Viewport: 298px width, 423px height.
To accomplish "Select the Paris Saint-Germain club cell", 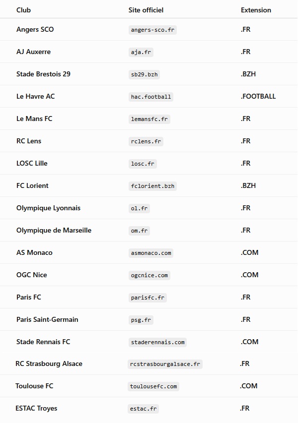I will click(47, 319).
